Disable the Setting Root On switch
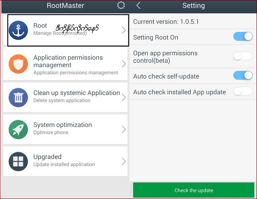Image resolution: width=257 pixels, height=199 pixels. [x=243, y=37]
